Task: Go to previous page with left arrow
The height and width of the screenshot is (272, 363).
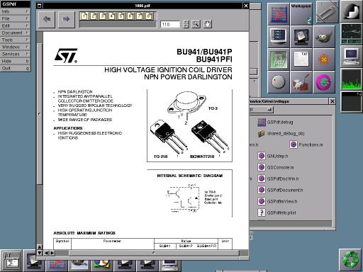Action: coord(47,19)
